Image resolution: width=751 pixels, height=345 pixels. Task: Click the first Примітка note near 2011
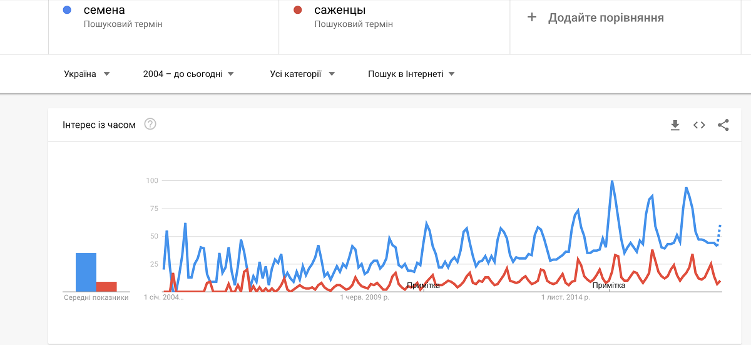pyautogui.click(x=424, y=286)
